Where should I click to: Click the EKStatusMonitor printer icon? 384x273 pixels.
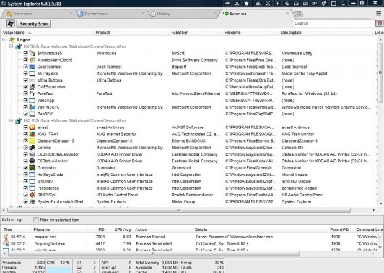click(x=32, y=161)
